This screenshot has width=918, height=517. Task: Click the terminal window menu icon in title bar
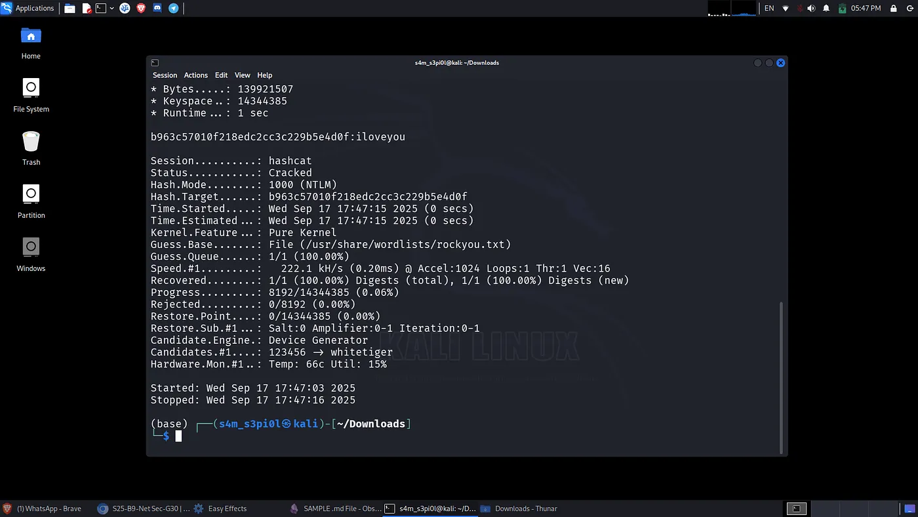pos(155,63)
